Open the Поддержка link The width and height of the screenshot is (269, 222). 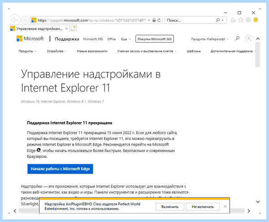pyautogui.click(x=67, y=39)
